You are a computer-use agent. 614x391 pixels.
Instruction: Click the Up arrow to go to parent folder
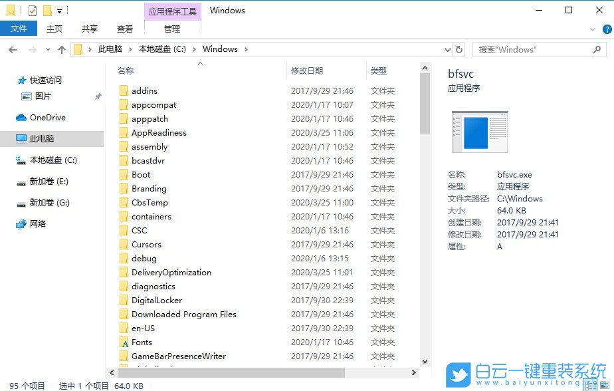tap(62, 49)
